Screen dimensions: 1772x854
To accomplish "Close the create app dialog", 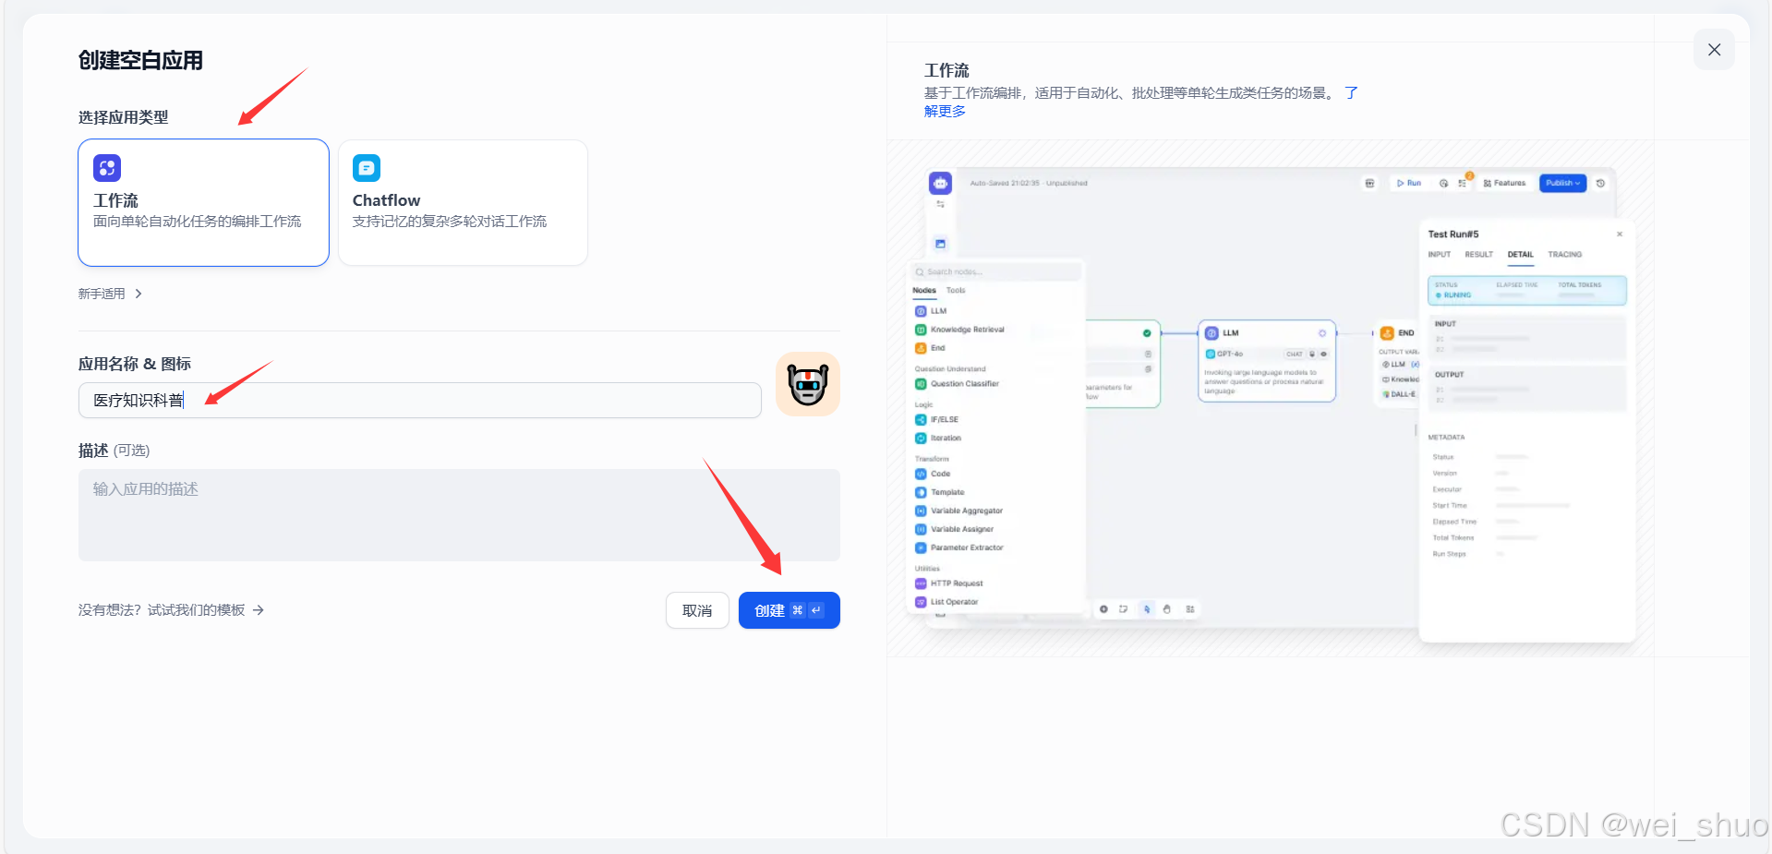I will coord(1714,50).
